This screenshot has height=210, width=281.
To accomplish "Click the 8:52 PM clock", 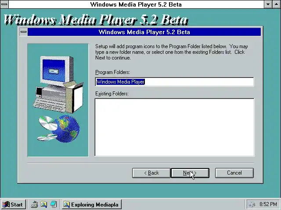I will (268, 204).
